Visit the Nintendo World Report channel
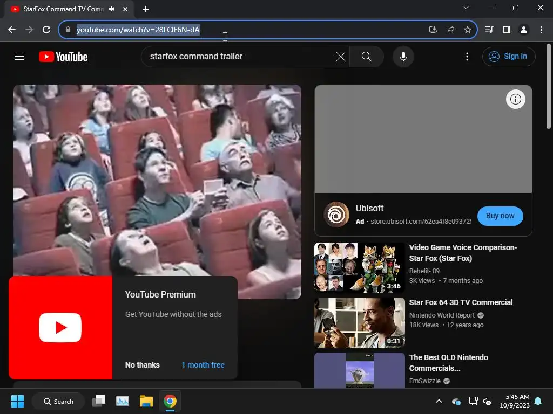The width and height of the screenshot is (553, 414). pyautogui.click(x=442, y=315)
